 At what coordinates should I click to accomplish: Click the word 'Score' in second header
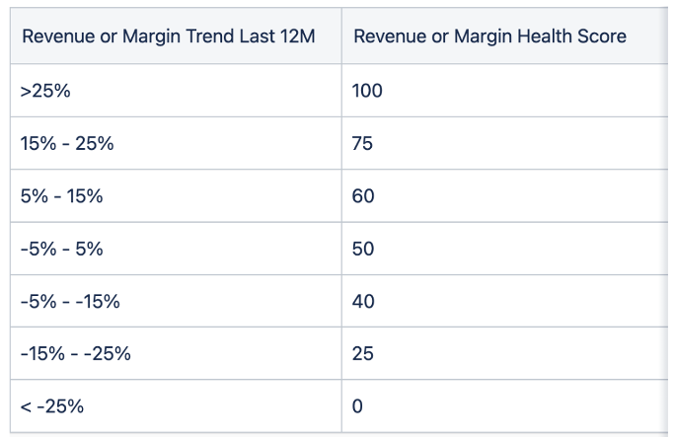pyautogui.click(x=602, y=36)
